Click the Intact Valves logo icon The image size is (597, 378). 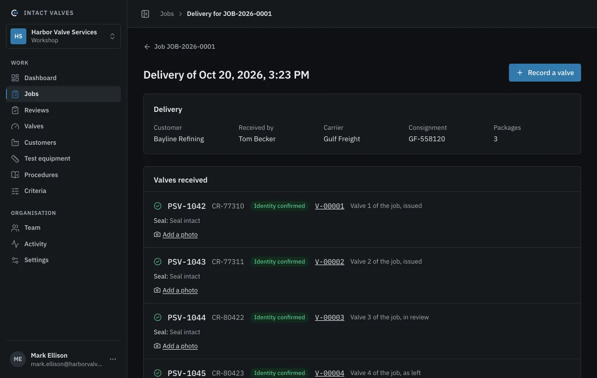point(14,13)
